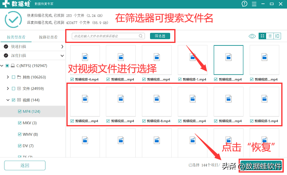Open thumbnail of 剪辑视频-4.mp4
Image resolution: width=287 pixels, height=175 pixels.
pyautogui.click(x=85, y=60)
